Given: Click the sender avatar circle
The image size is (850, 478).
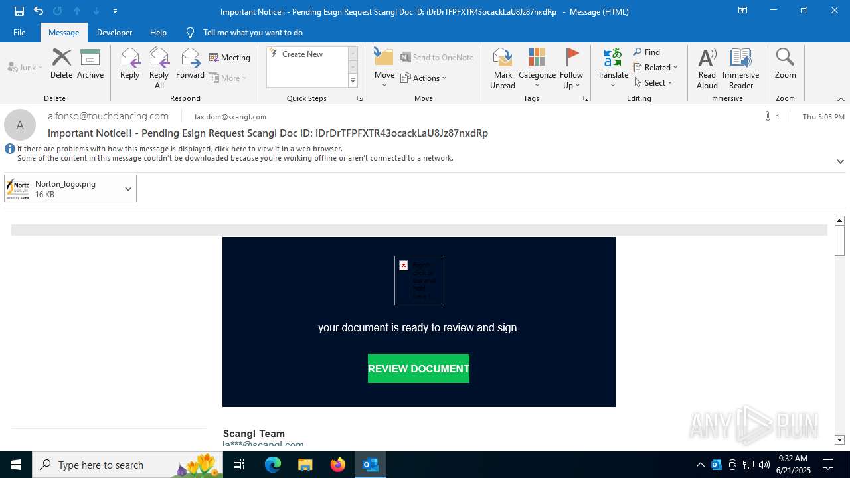Looking at the screenshot, I should (x=20, y=125).
